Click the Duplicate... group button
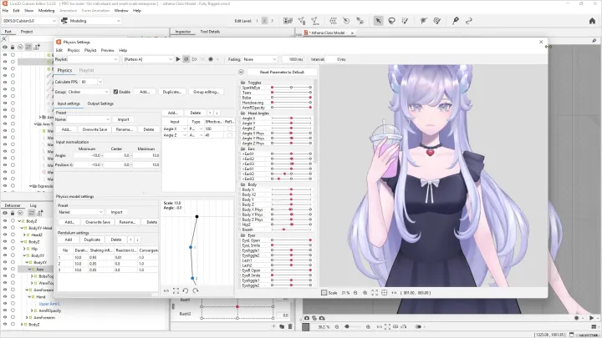602x338 pixels. coord(172,92)
